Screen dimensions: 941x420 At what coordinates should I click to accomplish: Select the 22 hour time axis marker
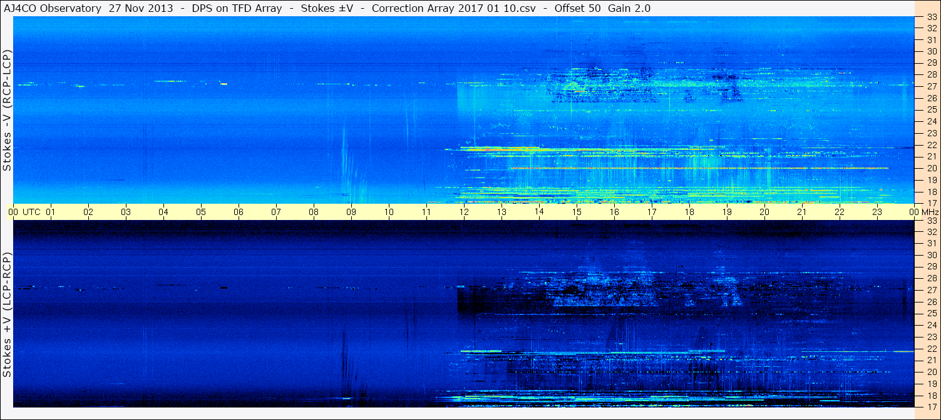tap(840, 212)
